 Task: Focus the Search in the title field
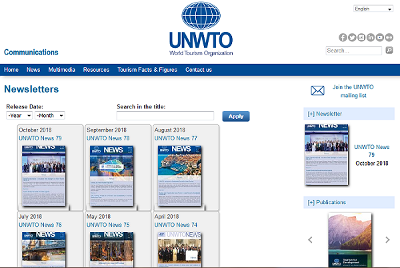click(x=165, y=116)
